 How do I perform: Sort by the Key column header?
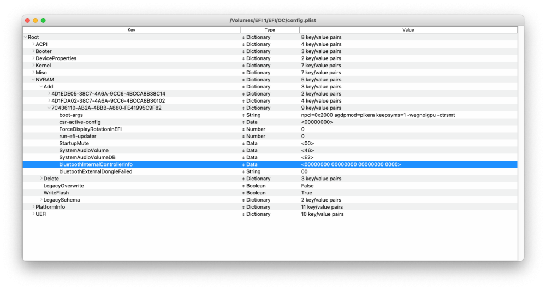(131, 30)
